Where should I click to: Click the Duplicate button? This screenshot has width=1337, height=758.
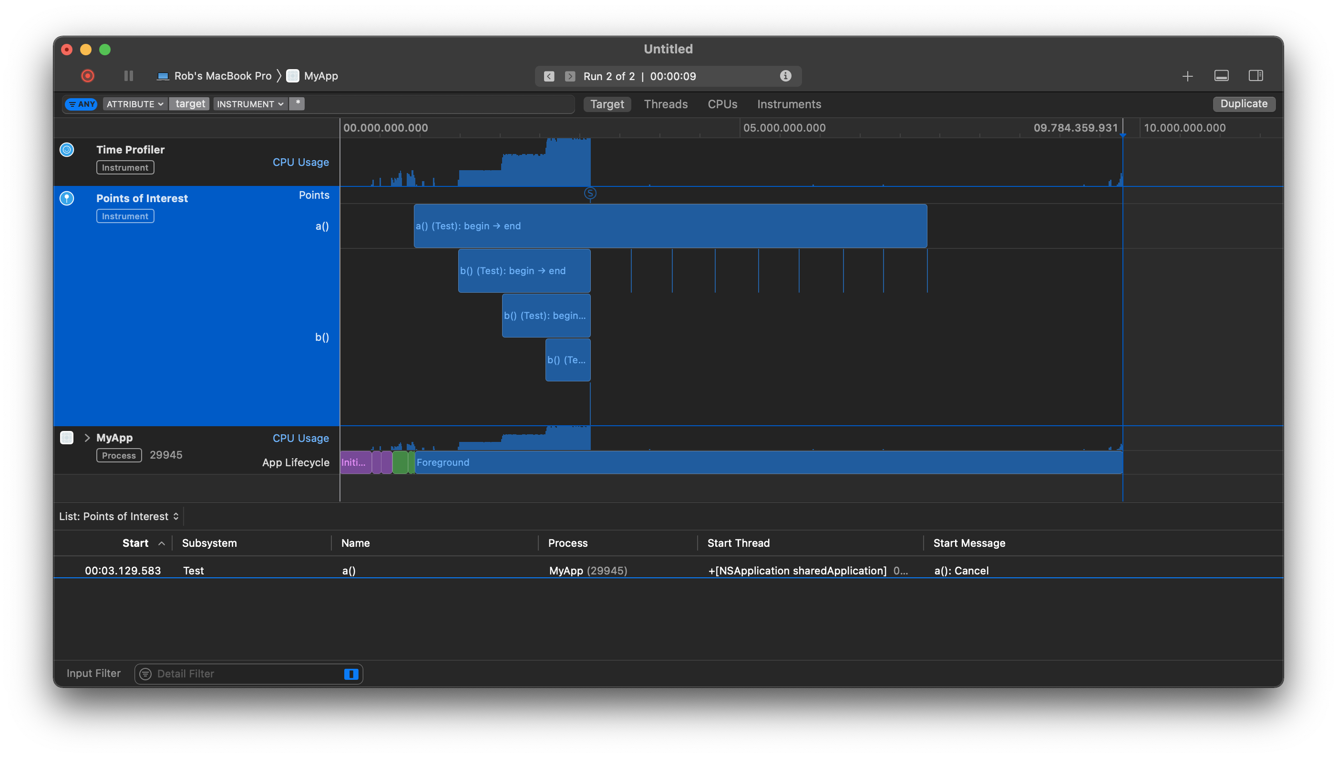click(1243, 103)
